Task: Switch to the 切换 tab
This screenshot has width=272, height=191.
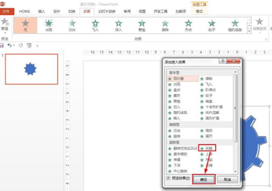Action: (72, 11)
